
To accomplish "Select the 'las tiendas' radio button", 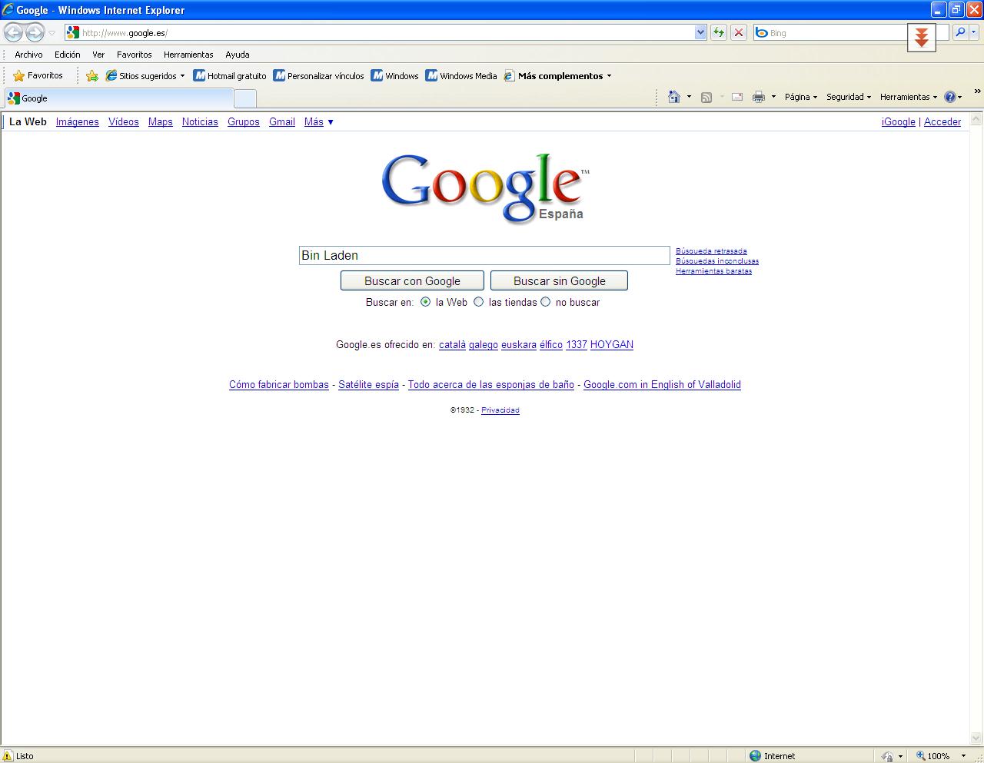I will pyautogui.click(x=479, y=302).
